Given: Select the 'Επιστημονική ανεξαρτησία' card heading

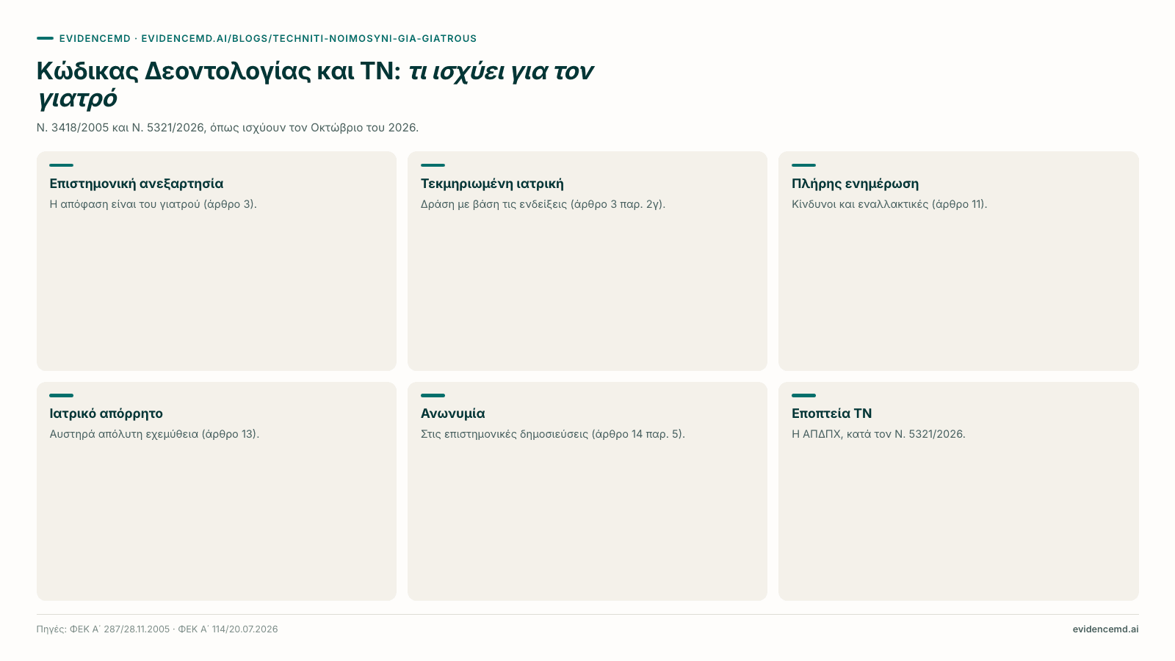Looking at the screenshot, I should pyautogui.click(x=137, y=184).
